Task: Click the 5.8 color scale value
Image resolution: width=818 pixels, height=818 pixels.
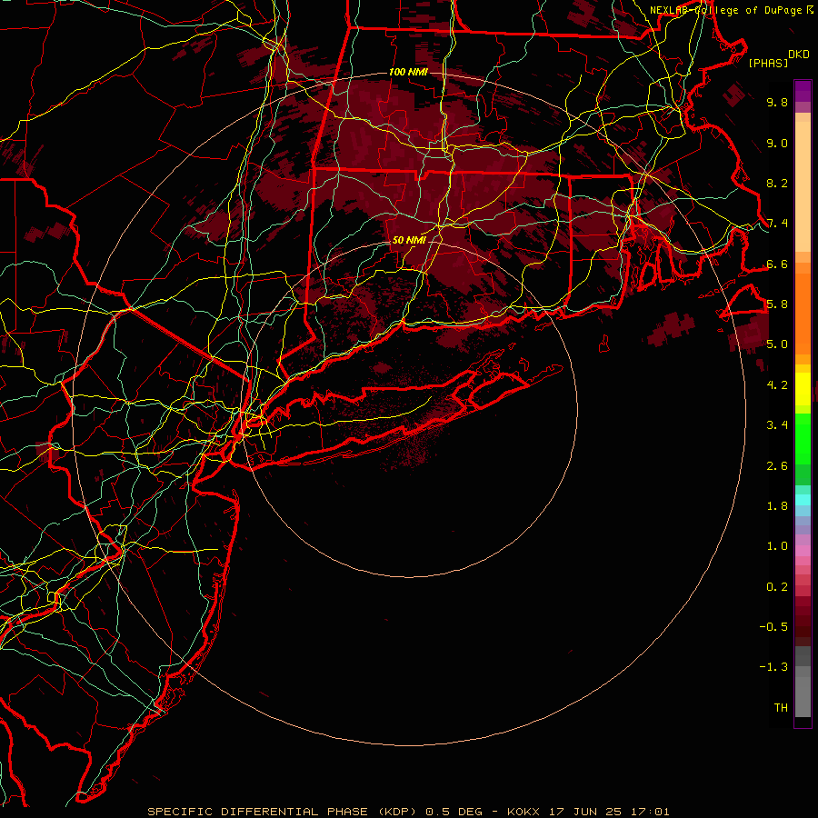Action: click(x=777, y=304)
